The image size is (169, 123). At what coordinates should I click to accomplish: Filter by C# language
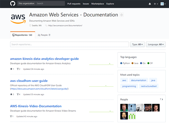150,63
